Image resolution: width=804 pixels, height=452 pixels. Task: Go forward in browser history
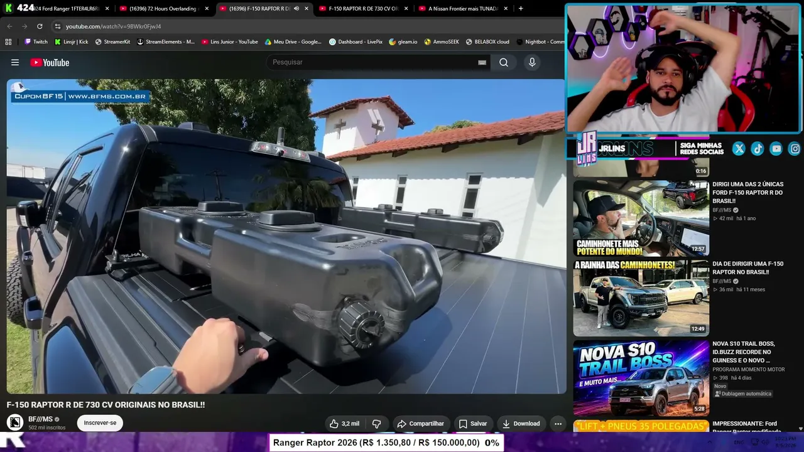pyautogui.click(x=24, y=26)
